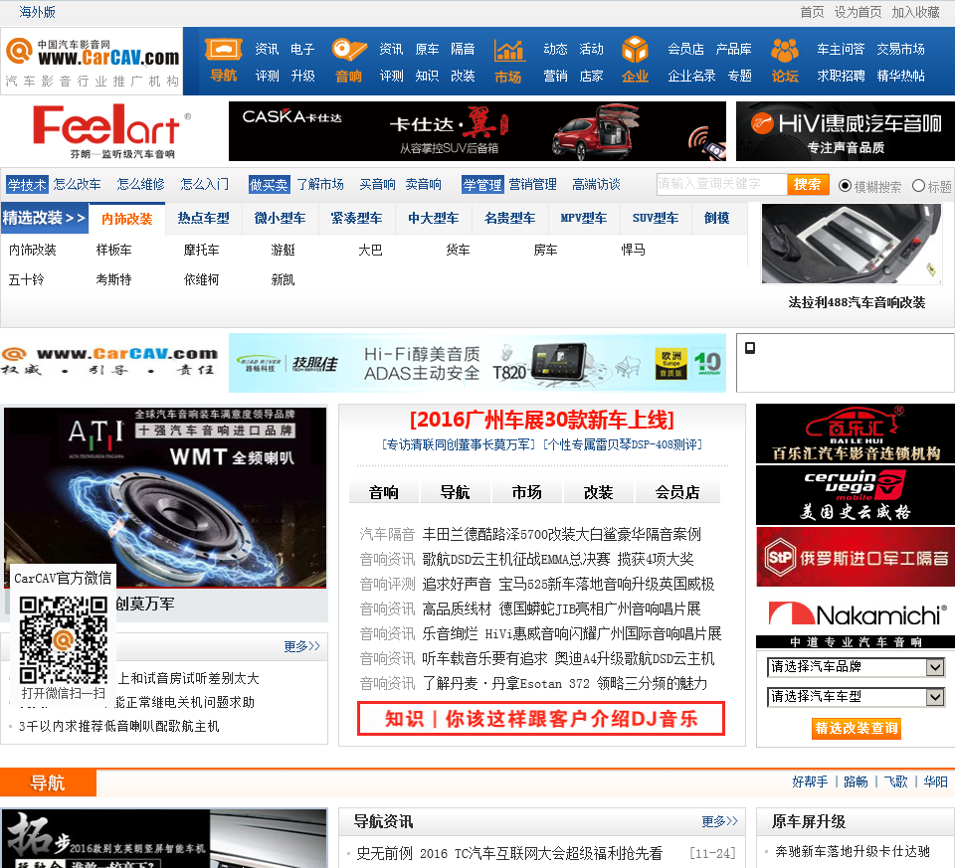Open the 了解市场 link
The image size is (955, 868).
point(319,184)
